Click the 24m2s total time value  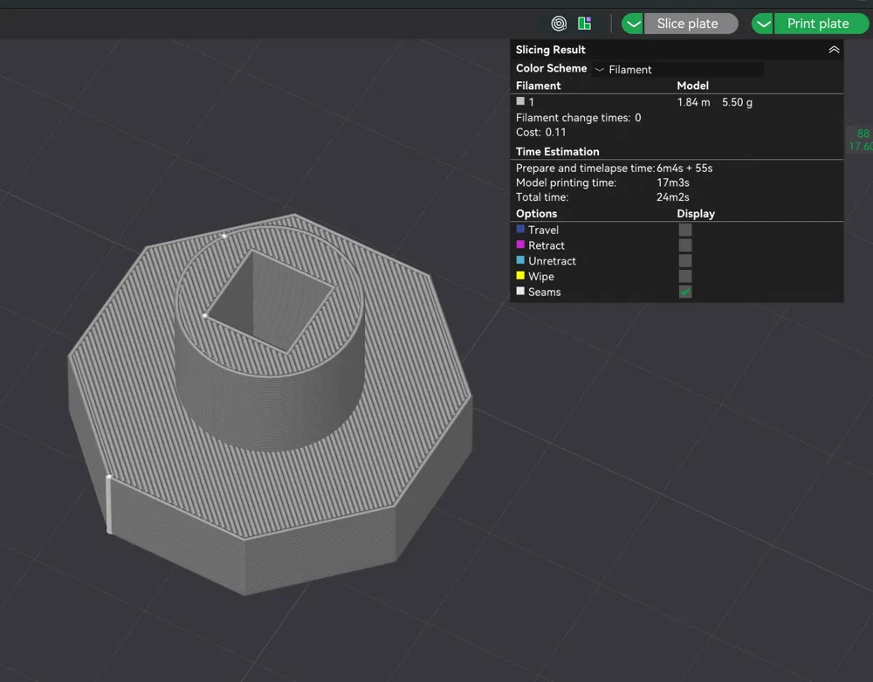pyautogui.click(x=672, y=197)
